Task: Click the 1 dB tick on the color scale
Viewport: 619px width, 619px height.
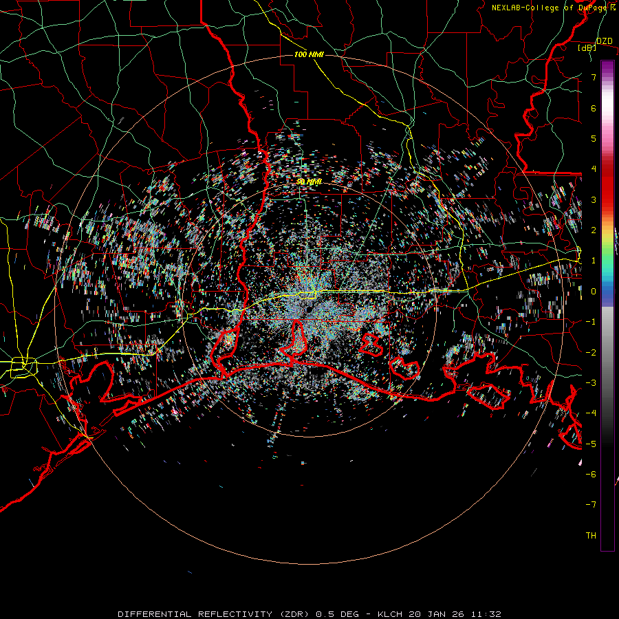Action: [594, 261]
